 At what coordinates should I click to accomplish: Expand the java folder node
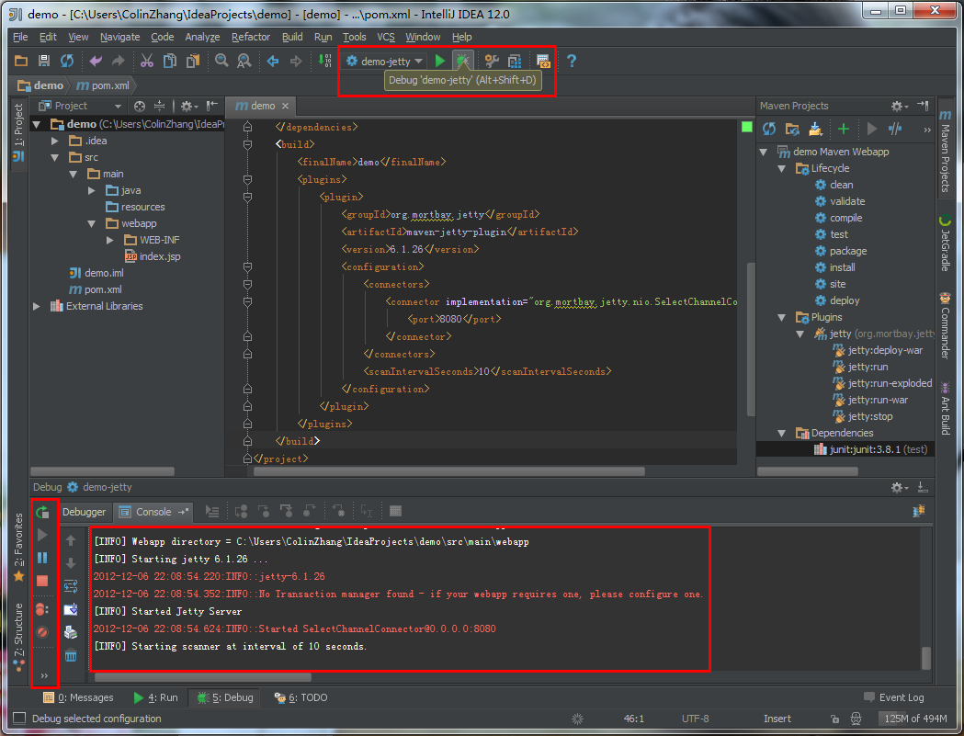pos(91,190)
